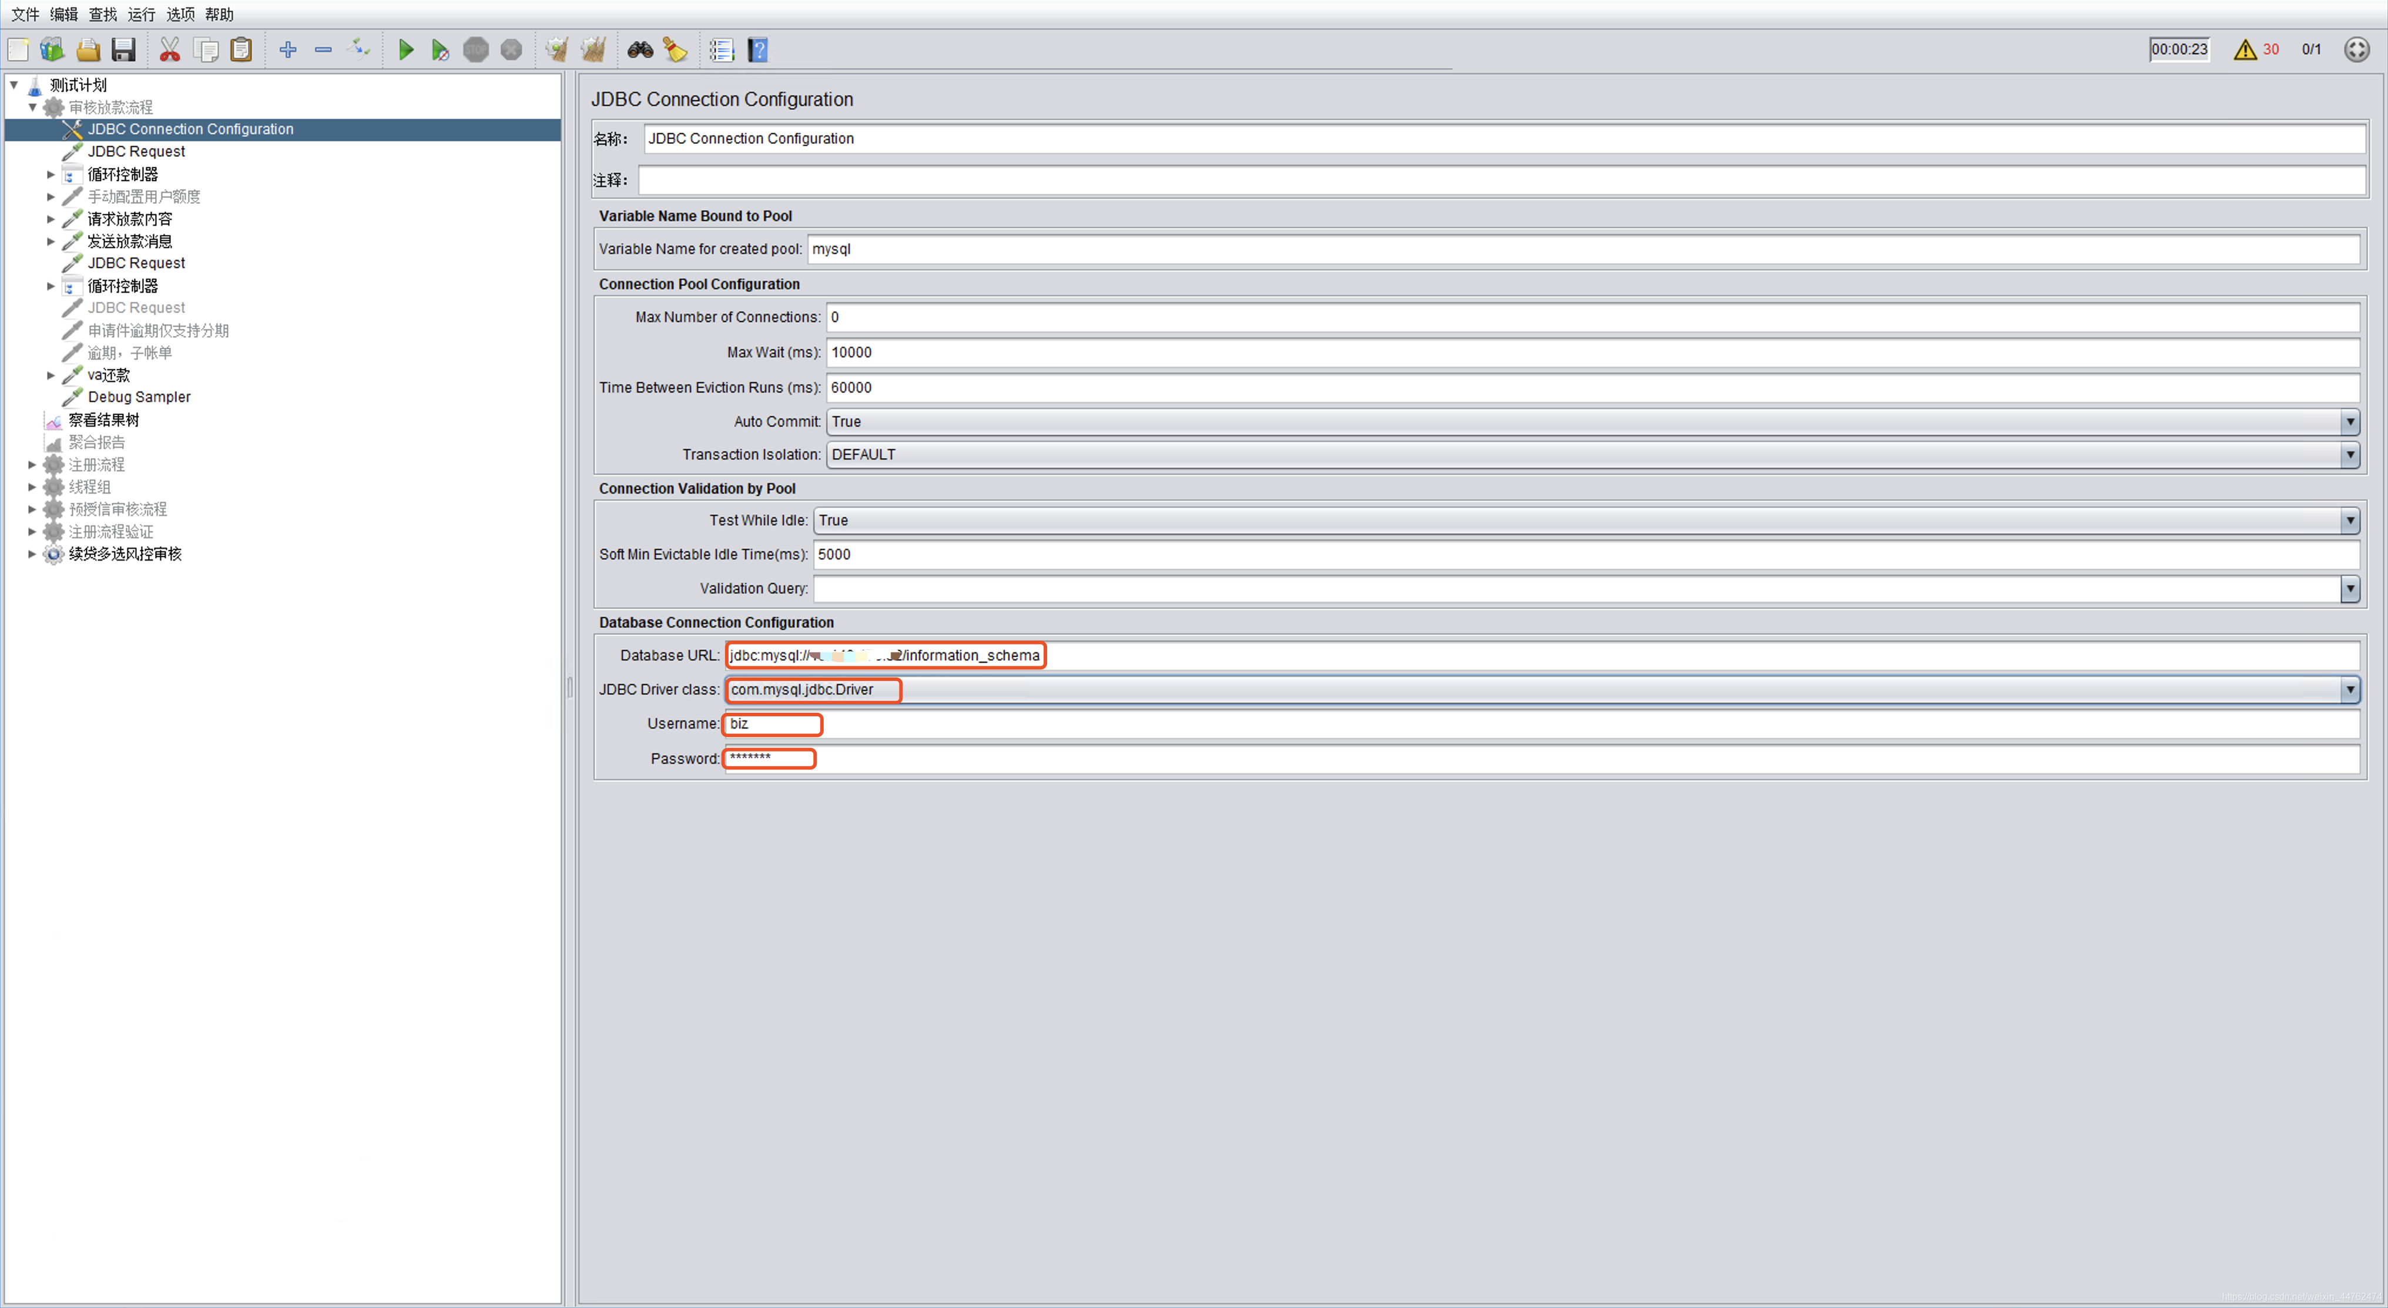Click the Cut scissors icon
2388x1308 pixels.
pyautogui.click(x=170, y=49)
